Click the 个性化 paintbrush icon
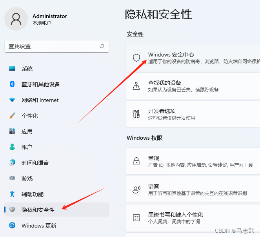Image resolution: width=260 pixels, height=237 pixels. point(12,115)
